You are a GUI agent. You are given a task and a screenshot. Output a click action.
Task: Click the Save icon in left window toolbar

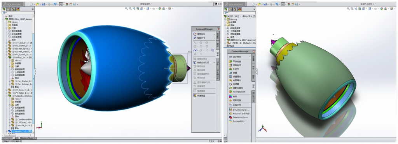point(43,4)
